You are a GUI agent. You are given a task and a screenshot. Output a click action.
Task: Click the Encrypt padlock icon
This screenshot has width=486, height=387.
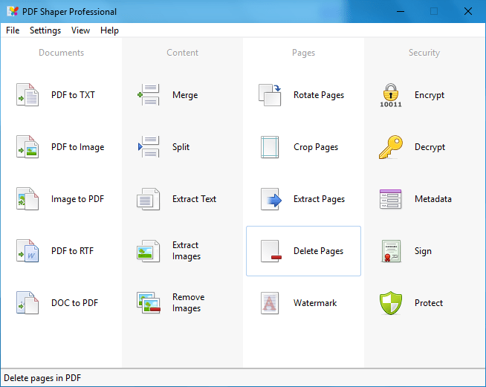pos(391,95)
